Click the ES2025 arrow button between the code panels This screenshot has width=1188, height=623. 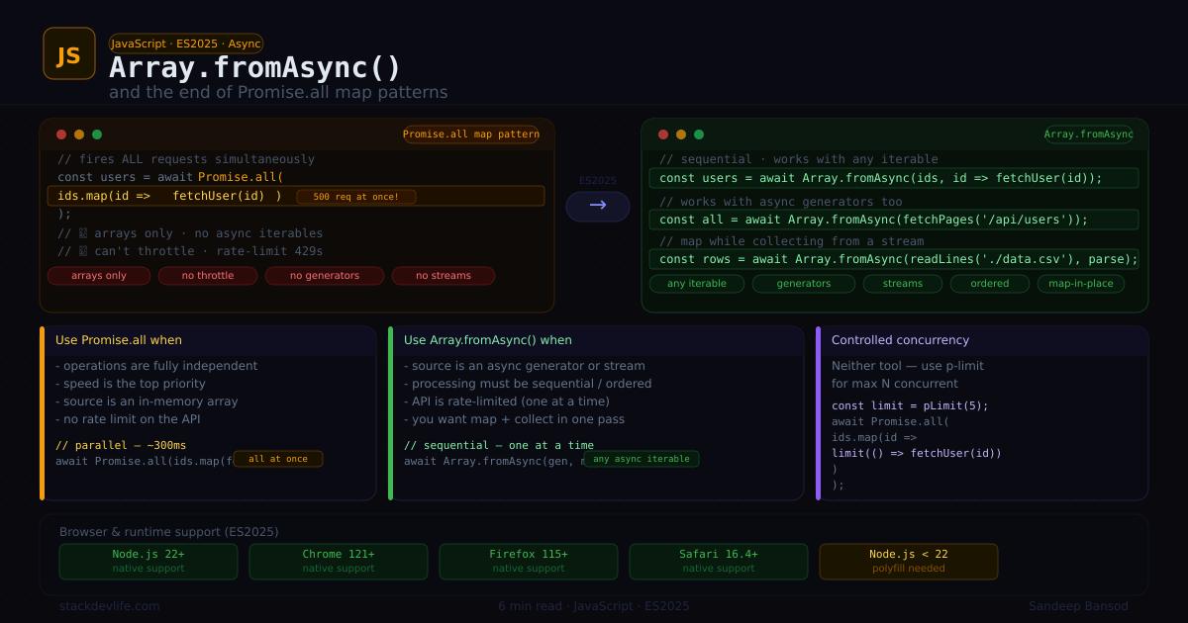click(597, 206)
